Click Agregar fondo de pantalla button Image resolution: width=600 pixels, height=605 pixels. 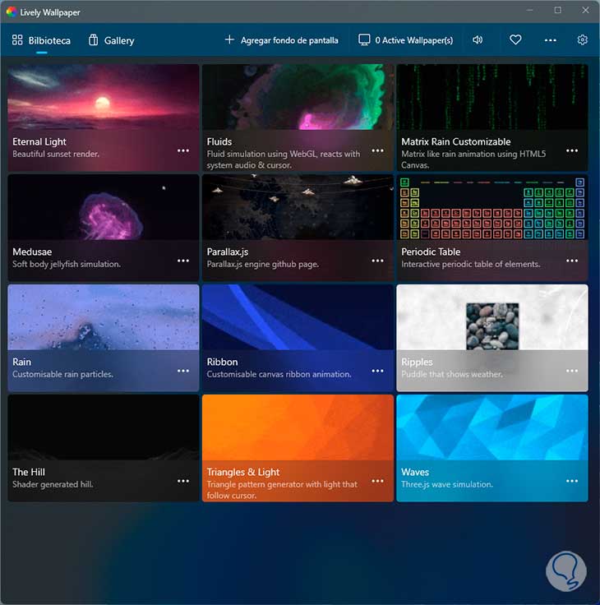pos(282,40)
